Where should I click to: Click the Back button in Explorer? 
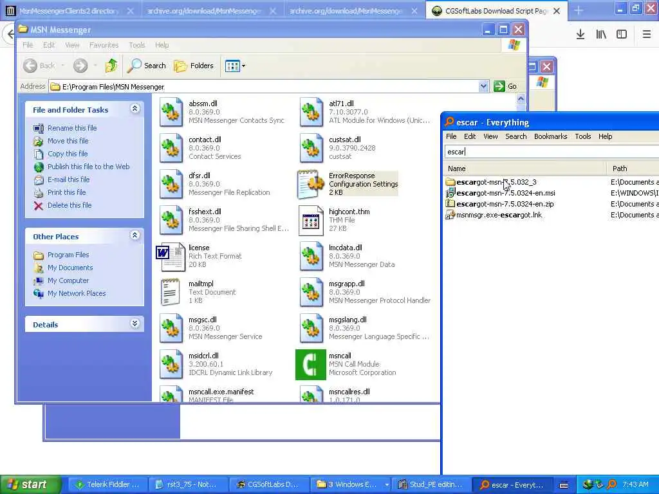click(39, 66)
